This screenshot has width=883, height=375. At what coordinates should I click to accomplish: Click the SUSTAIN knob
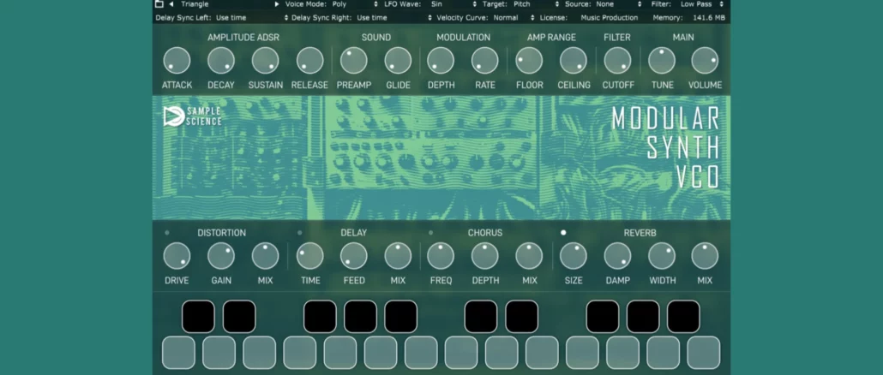pyautogui.click(x=265, y=61)
